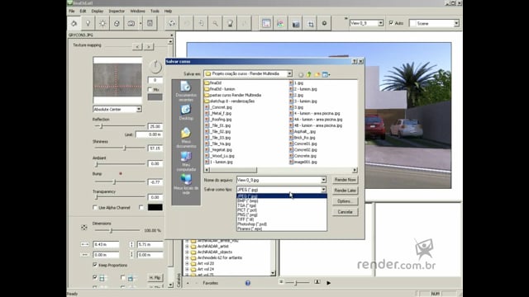This screenshot has width=529, height=297.
Task: Open the view menu icon dropdown in dialog
Action: (x=326, y=74)
